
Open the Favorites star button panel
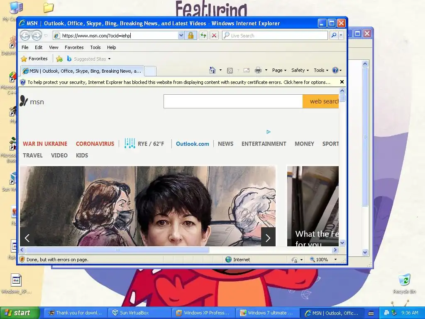34,59
